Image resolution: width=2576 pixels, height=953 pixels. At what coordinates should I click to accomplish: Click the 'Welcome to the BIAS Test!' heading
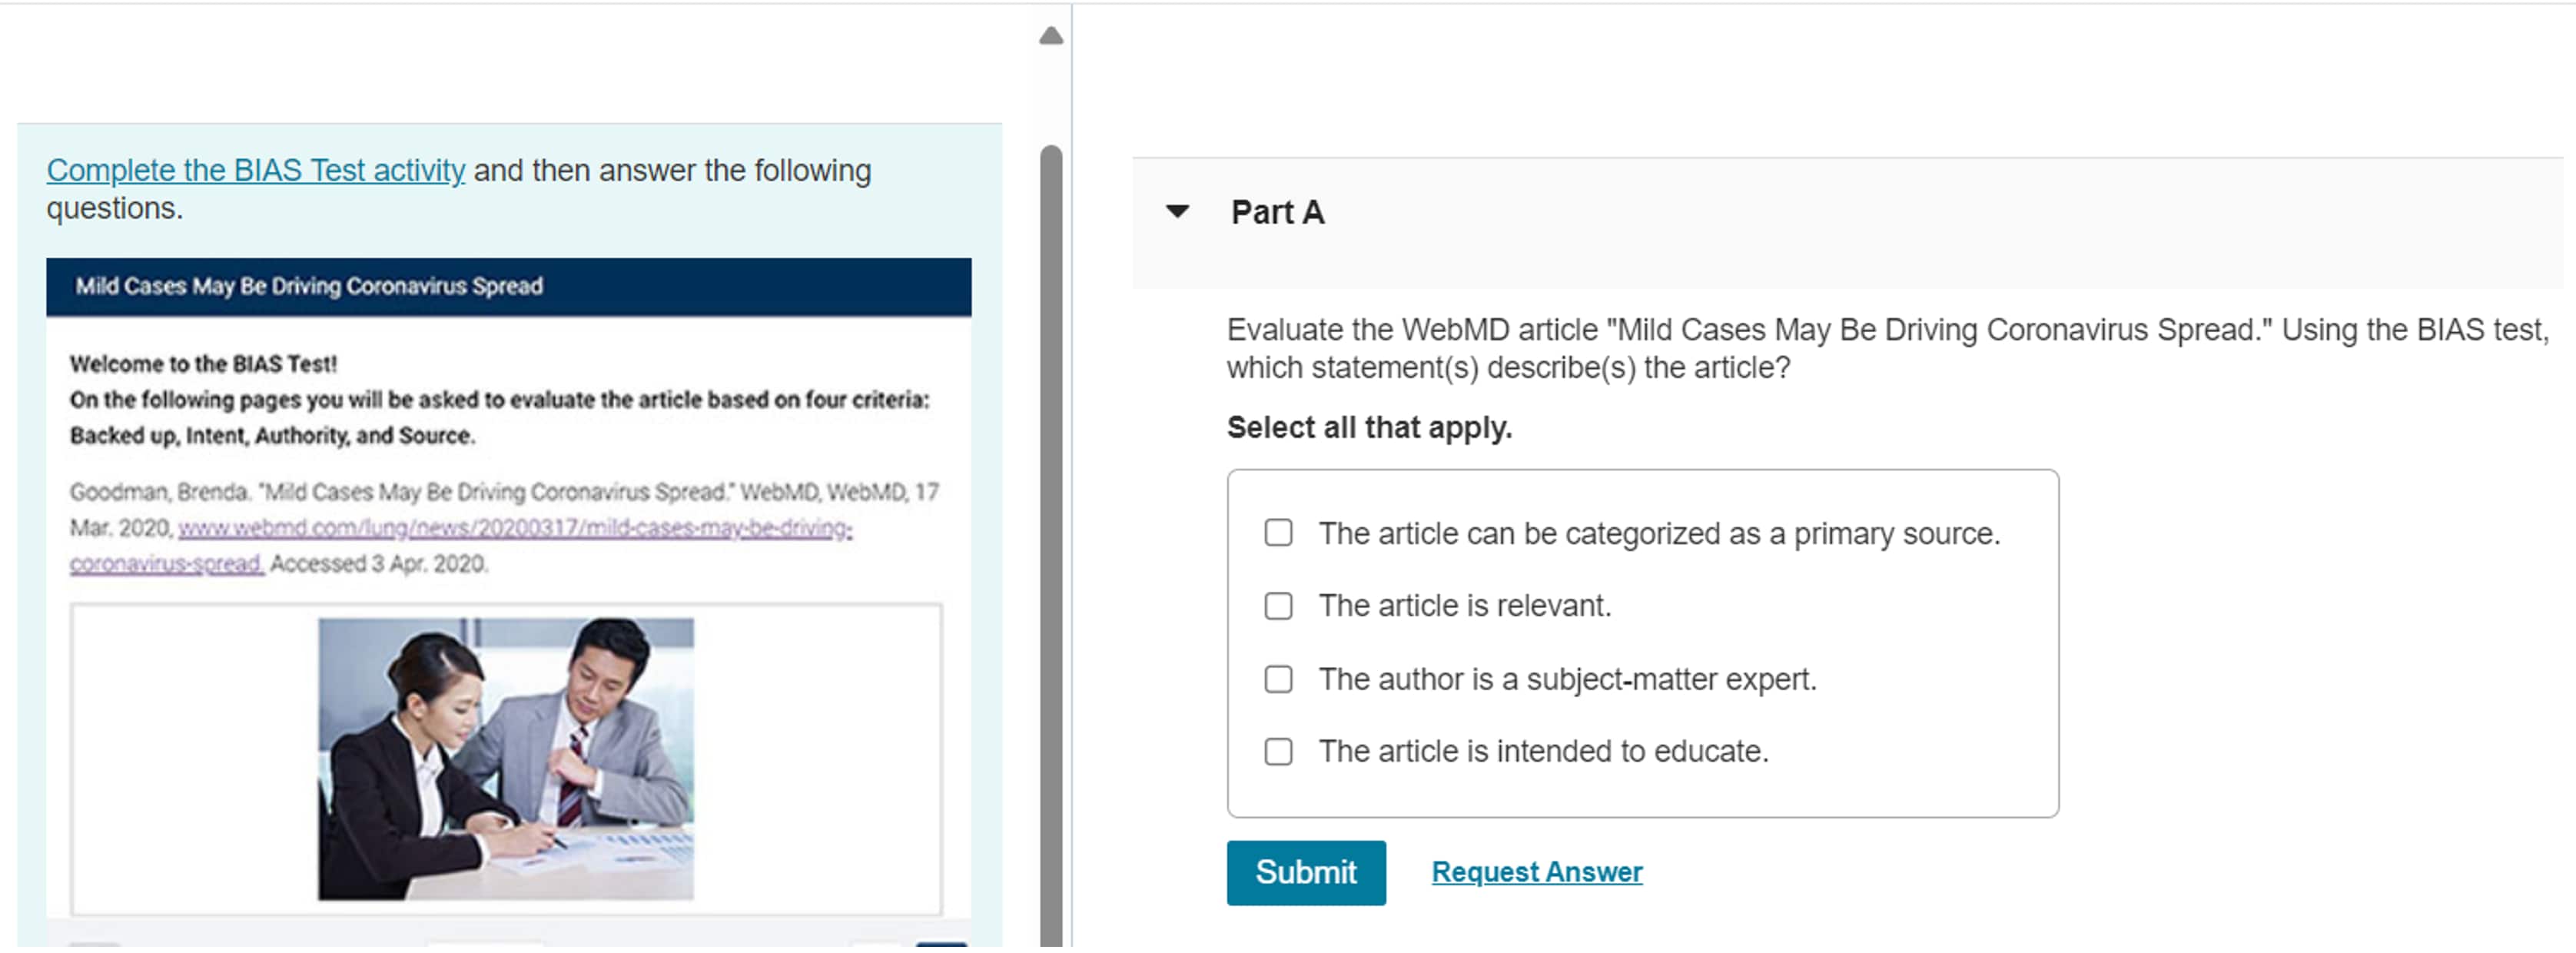click(203, 364)
